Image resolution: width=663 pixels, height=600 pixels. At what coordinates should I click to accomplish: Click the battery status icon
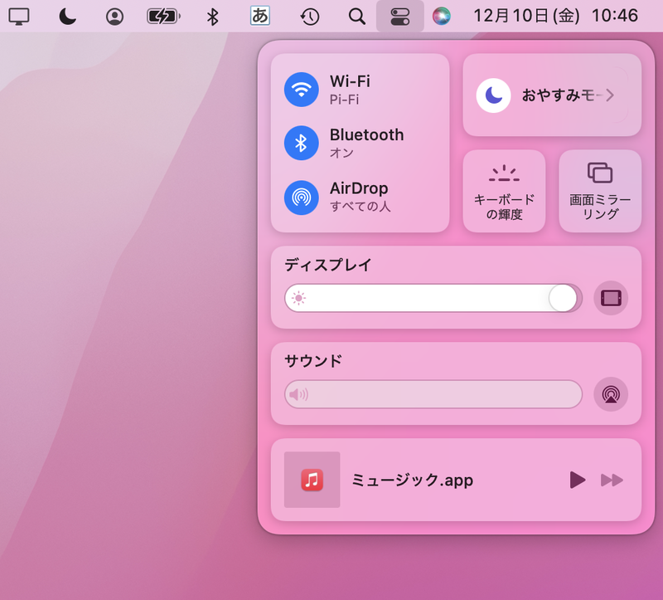pyautogui.click(x=162, y=15)
